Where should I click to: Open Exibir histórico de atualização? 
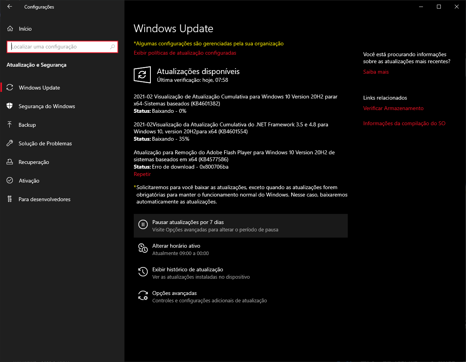[x=241, y=273]
